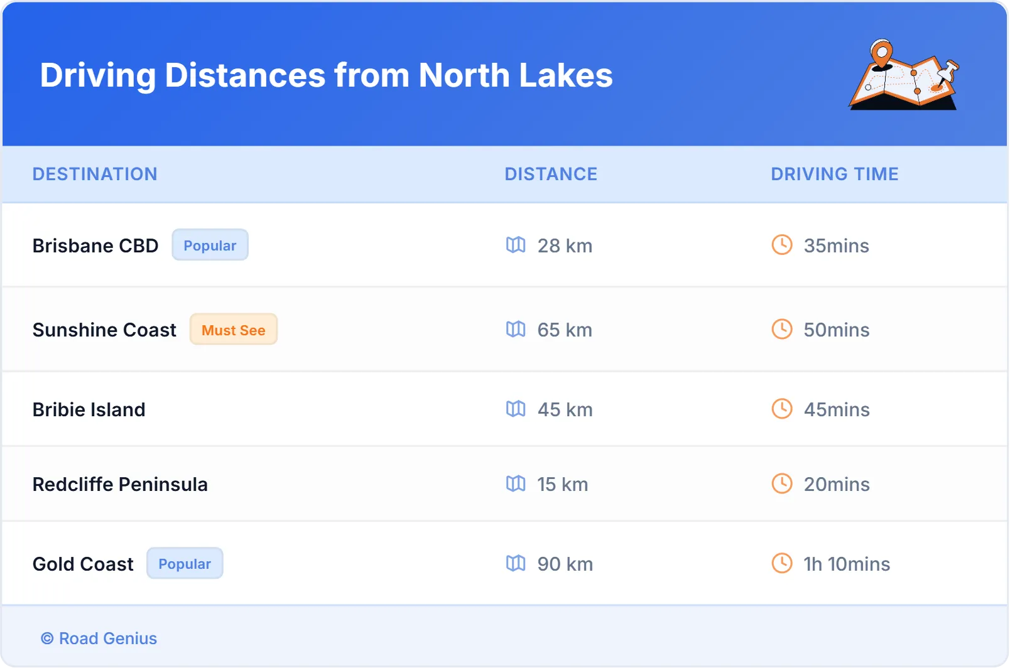Click the Popular badge next to Gold Coast

tap(185, 563)
